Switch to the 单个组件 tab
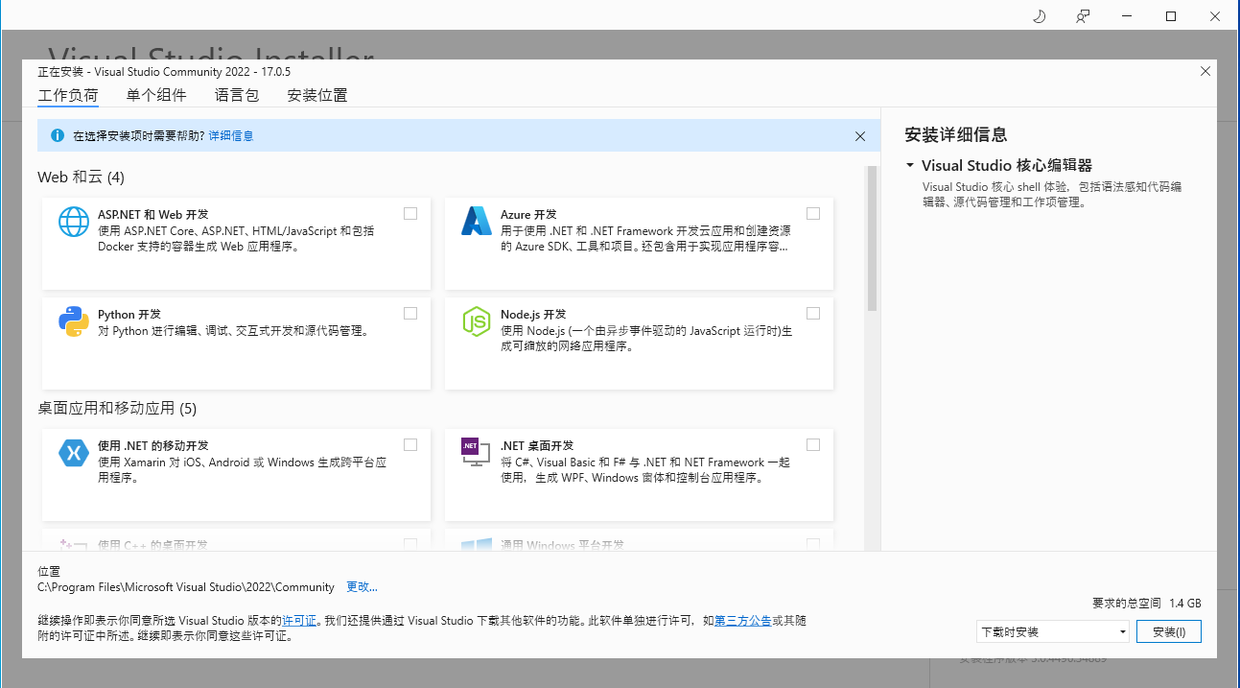This screenshot has height=688, width=1240. click(x=156, y=95)
